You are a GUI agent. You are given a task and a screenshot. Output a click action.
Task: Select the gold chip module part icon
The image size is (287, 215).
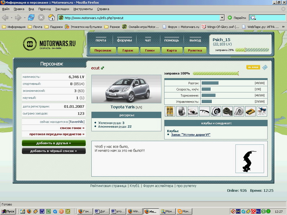(x=250, y=111)
